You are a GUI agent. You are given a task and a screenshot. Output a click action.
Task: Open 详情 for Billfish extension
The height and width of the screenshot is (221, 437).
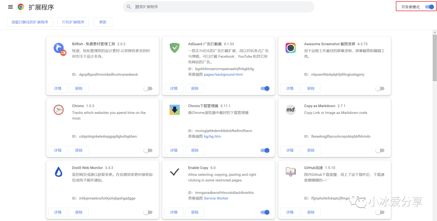point(58,88)
